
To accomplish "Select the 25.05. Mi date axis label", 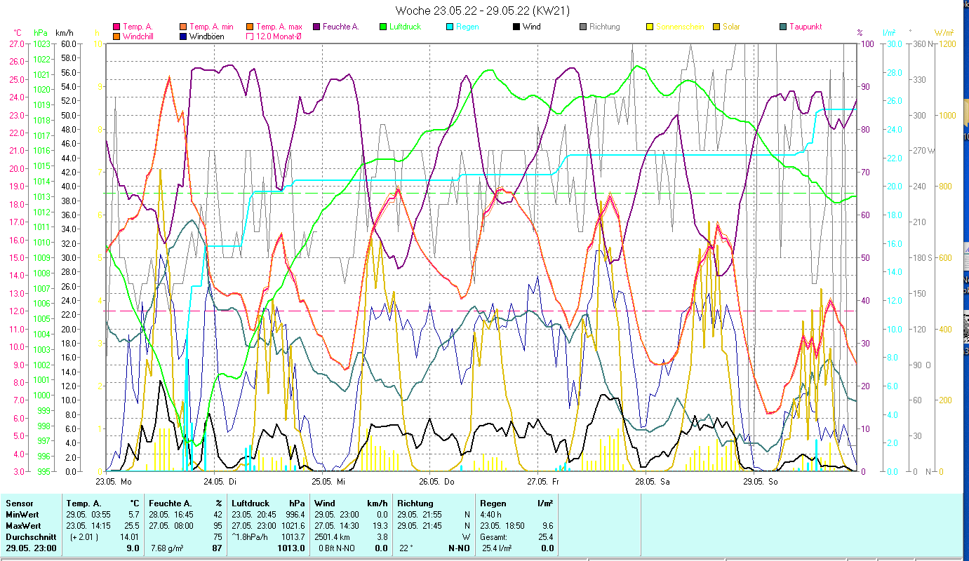I will [x=328, y=482].
